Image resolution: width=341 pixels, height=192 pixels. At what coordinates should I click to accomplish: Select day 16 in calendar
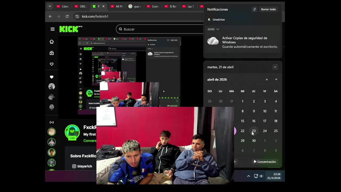(x=254, y=121)
